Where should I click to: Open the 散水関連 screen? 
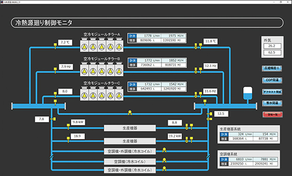272,103
